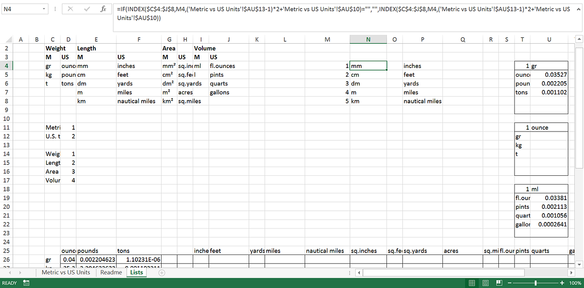584x288 pixels.
Task: Switch to the Metric vs US Units sheet
Action: (66, 272)
